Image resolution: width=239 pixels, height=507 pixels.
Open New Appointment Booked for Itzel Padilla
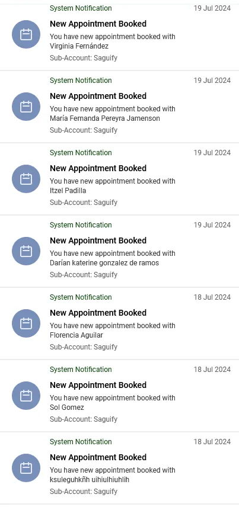click(x=98, y=168)
